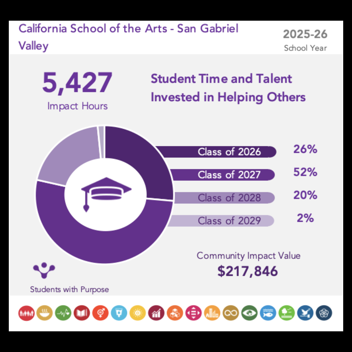The image size is (352, 352).
Task: Select the Gender Equality symbol icon
Action: [x=101, y=313]
